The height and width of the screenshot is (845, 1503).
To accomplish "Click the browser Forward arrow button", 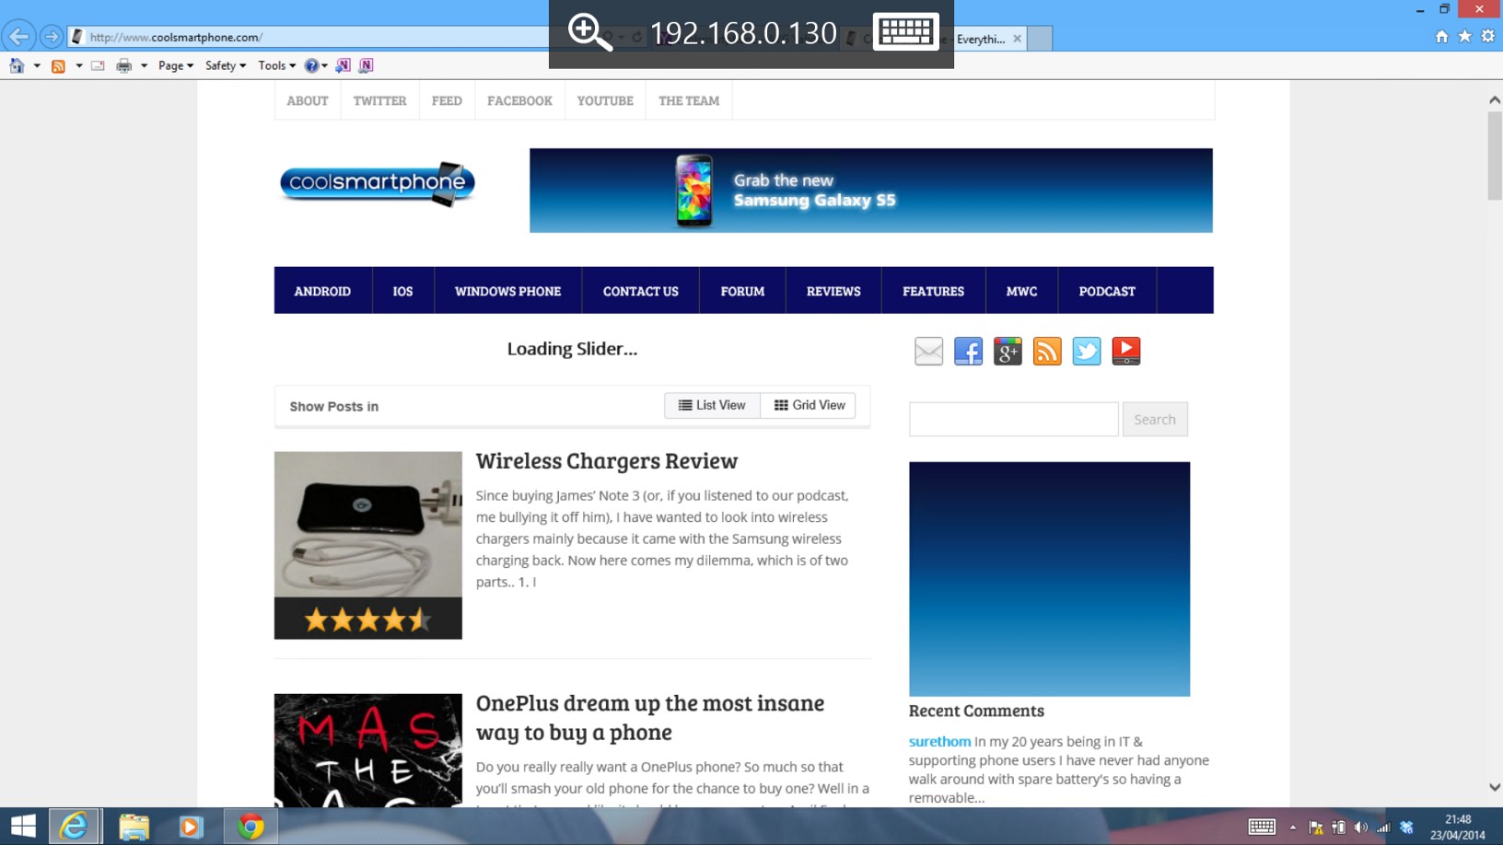I will point(52,37).
